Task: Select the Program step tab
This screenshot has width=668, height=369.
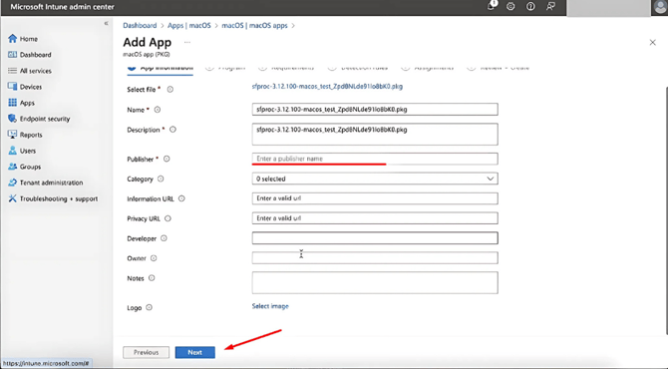Action: point(225,68)
